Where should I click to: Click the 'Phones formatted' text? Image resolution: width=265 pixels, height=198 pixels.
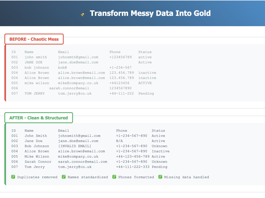click(x=136, y=177)
